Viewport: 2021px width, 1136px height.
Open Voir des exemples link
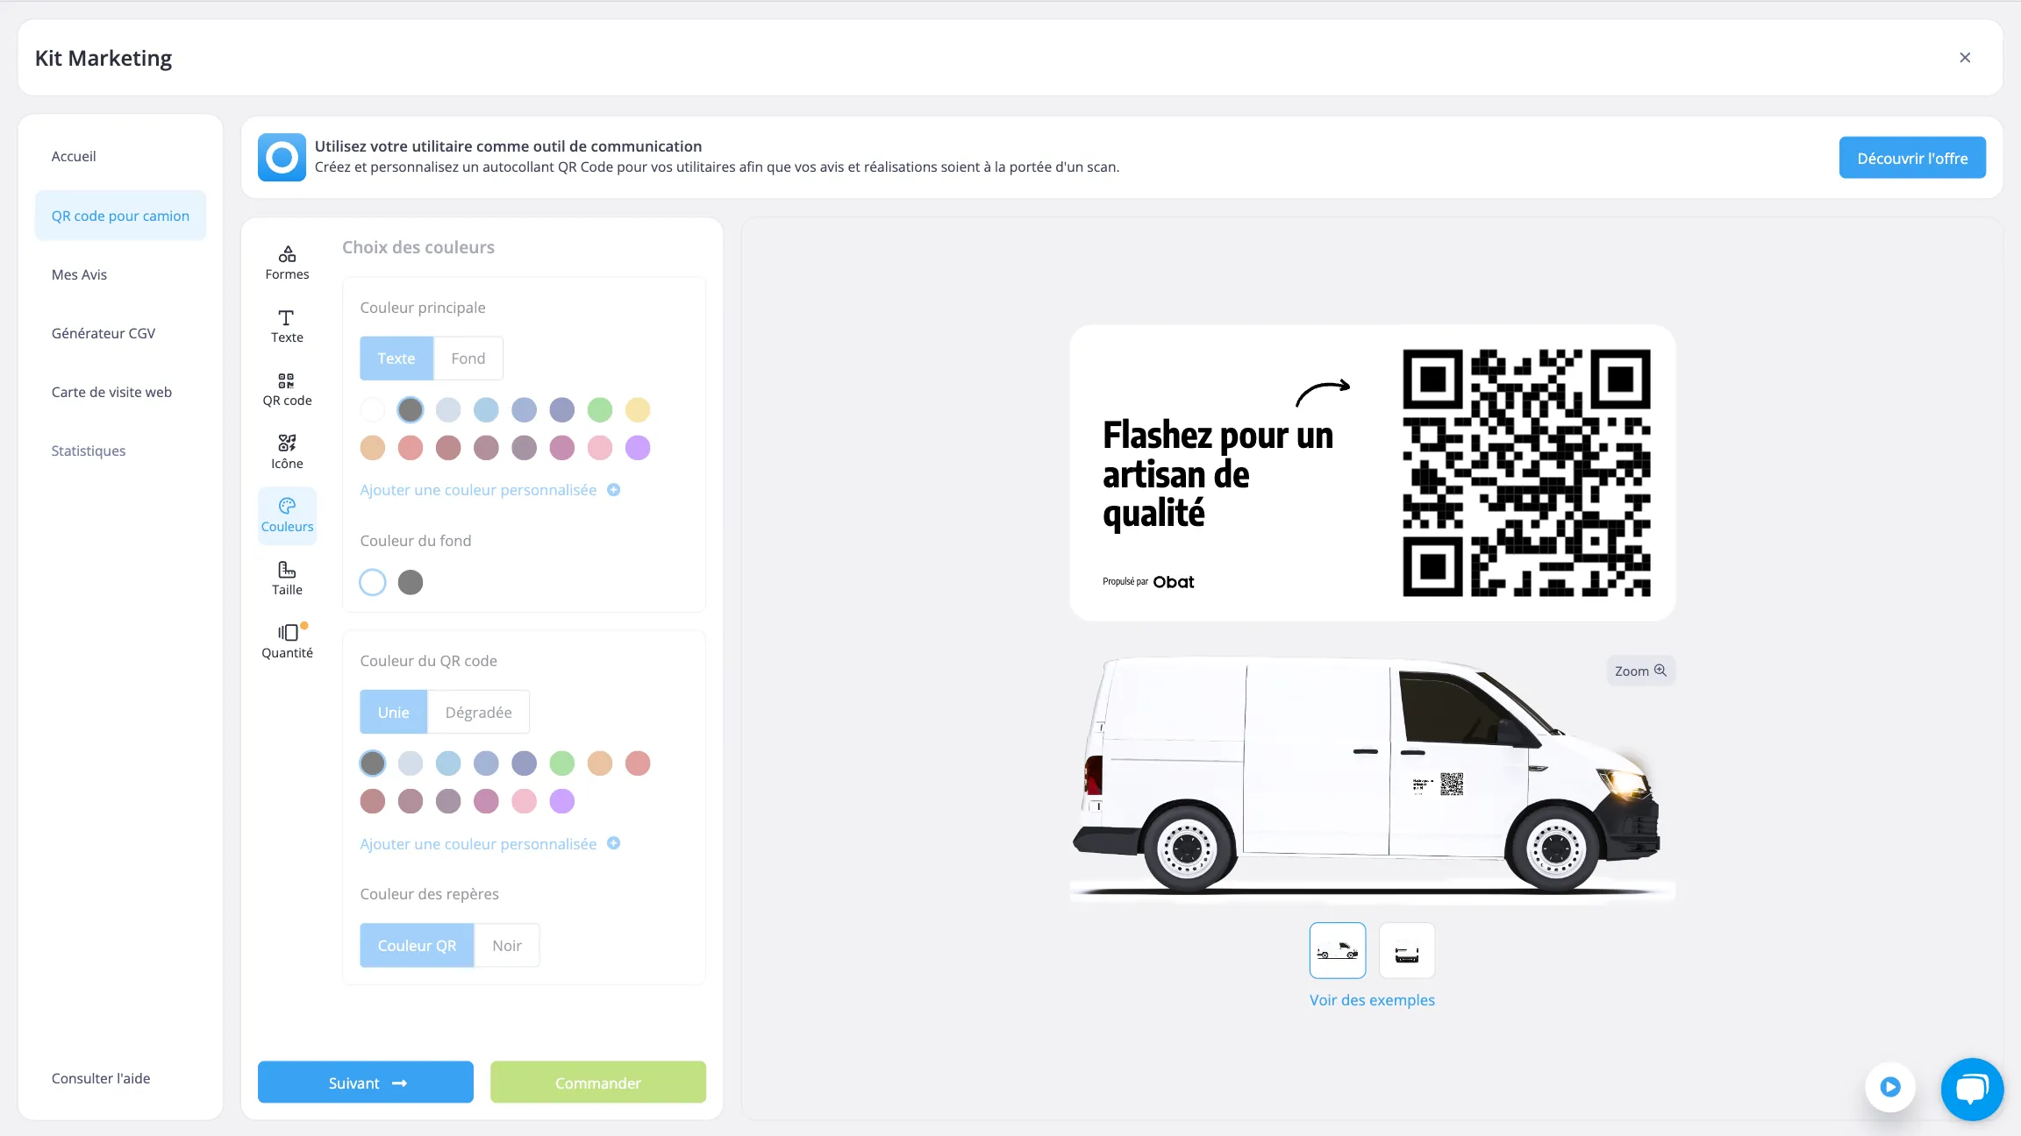(x=1372, y=1000)
